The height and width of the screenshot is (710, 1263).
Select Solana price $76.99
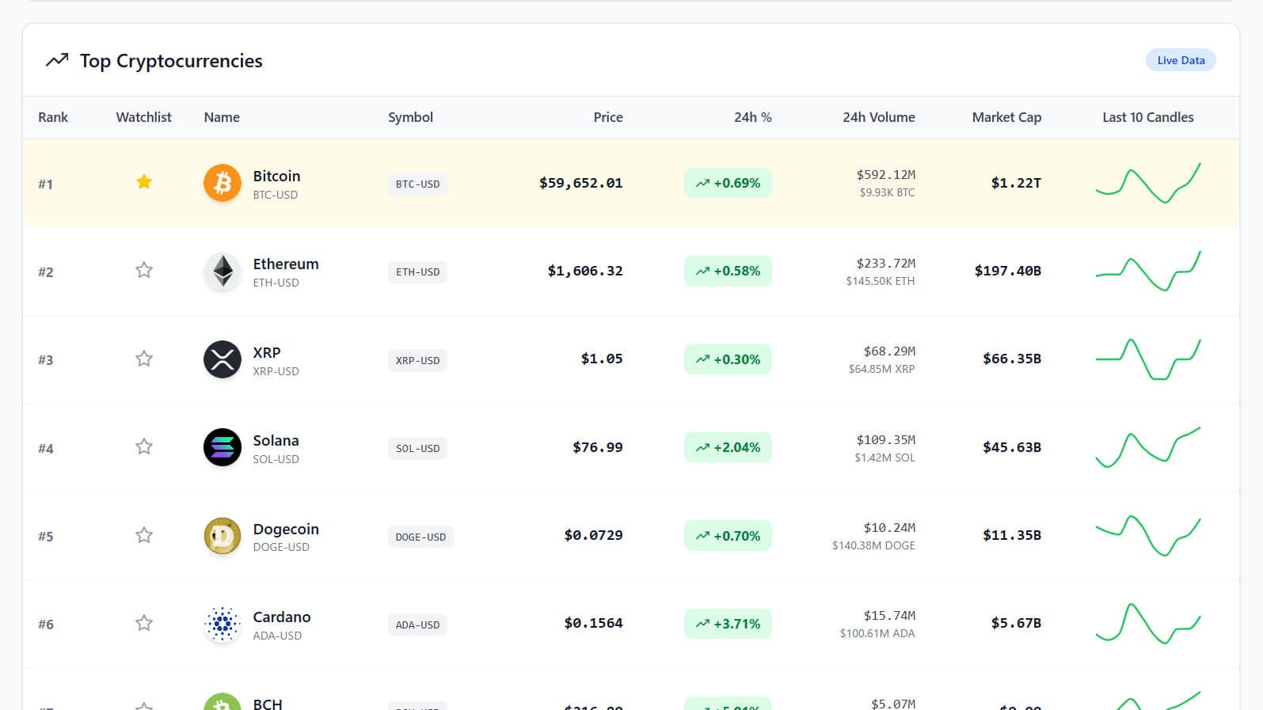[598, 447]
